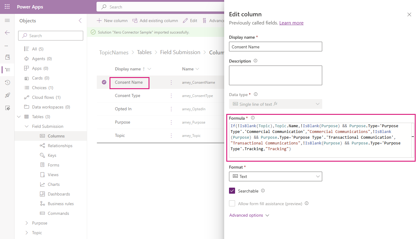Deselect the Consent Name row checkmark

[x=104, y=82]
